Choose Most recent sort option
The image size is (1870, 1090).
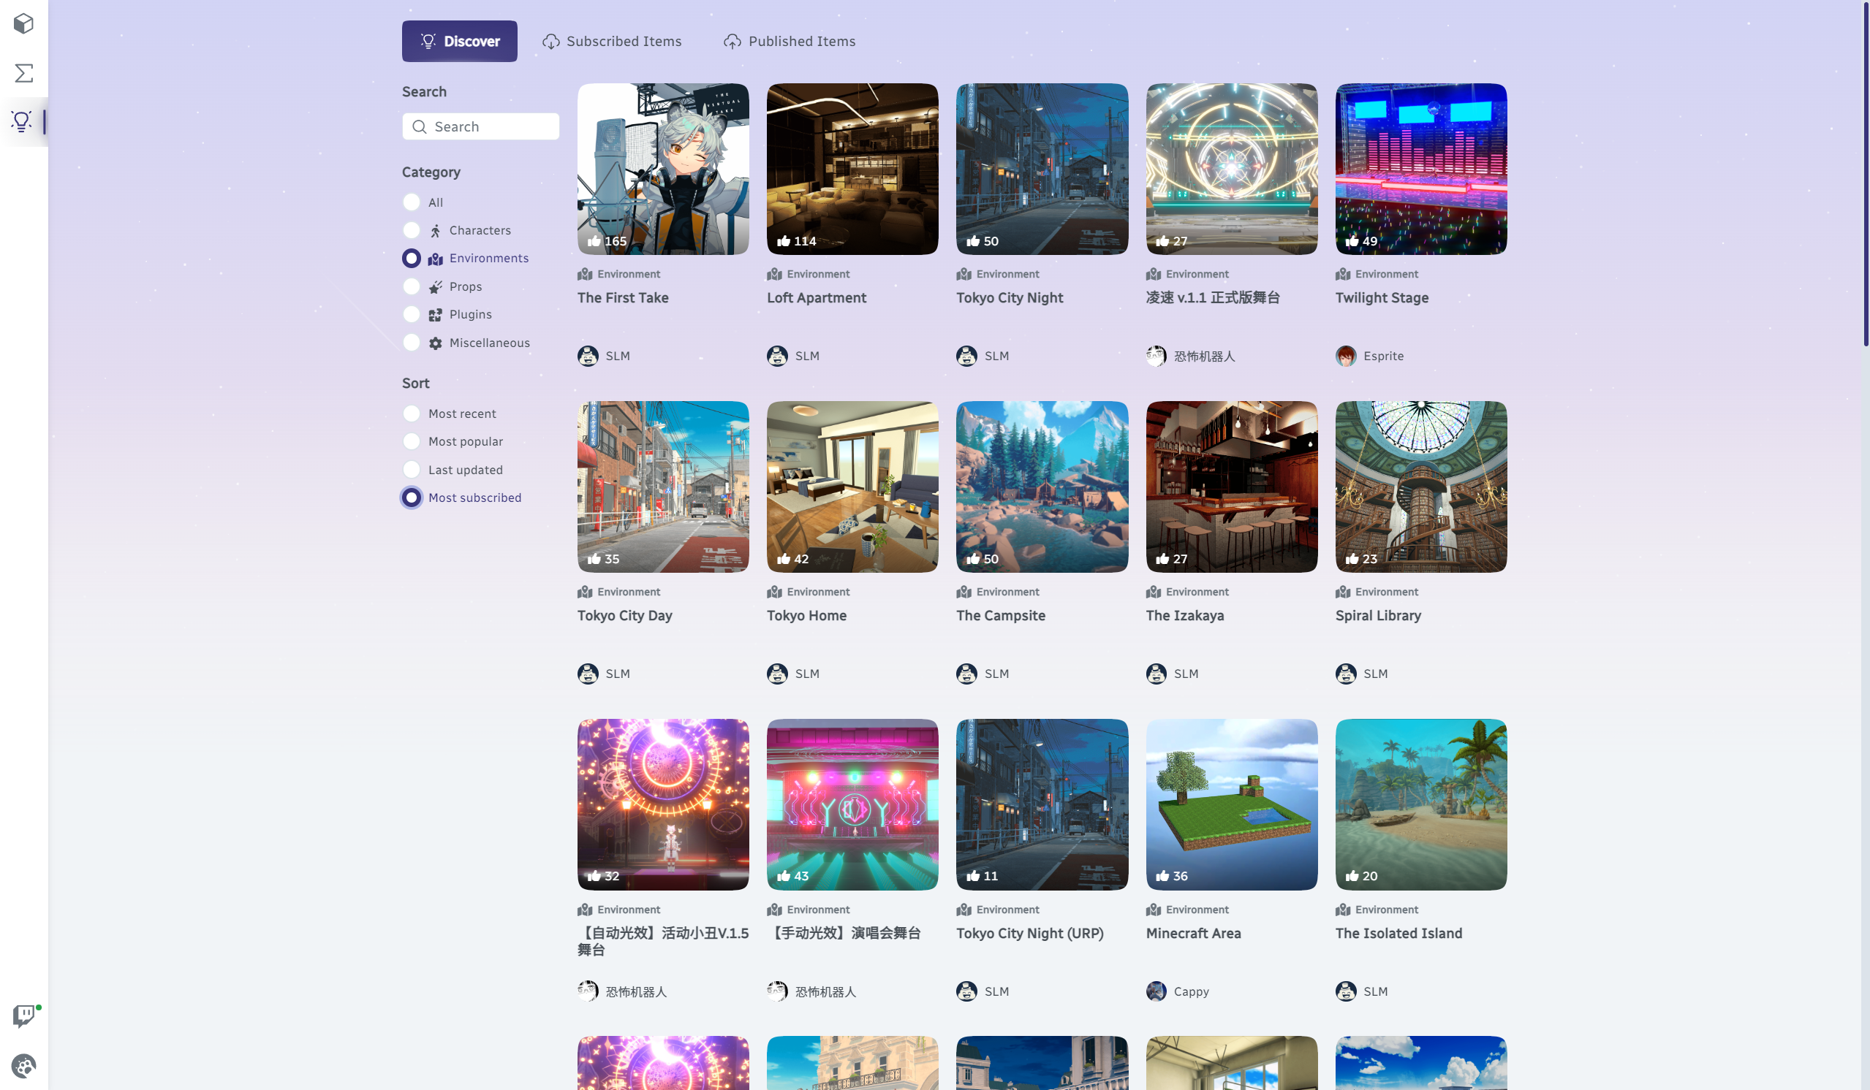click(x=411, y=413)
